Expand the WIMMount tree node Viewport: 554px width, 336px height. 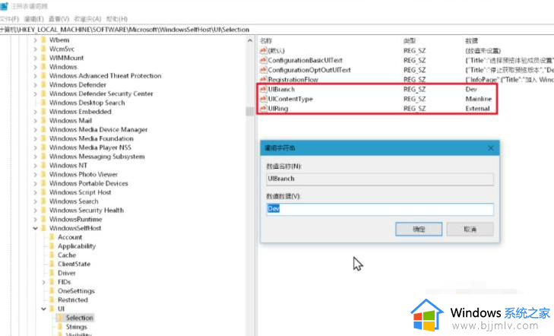tap(35, 58)
